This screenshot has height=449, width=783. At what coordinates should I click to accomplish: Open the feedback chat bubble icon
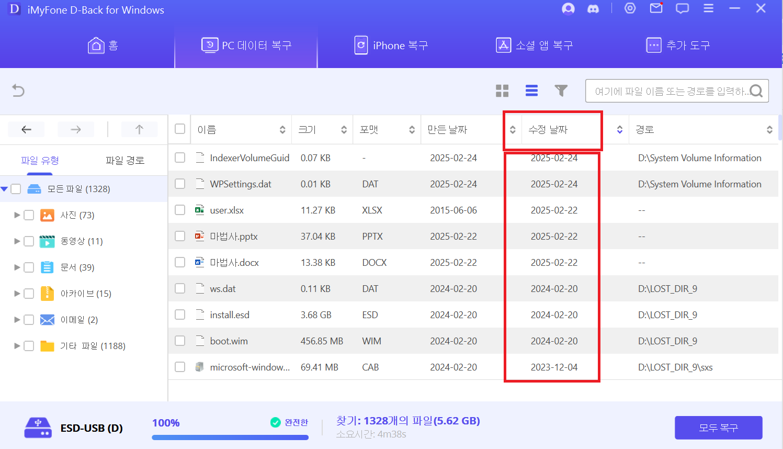682,8
